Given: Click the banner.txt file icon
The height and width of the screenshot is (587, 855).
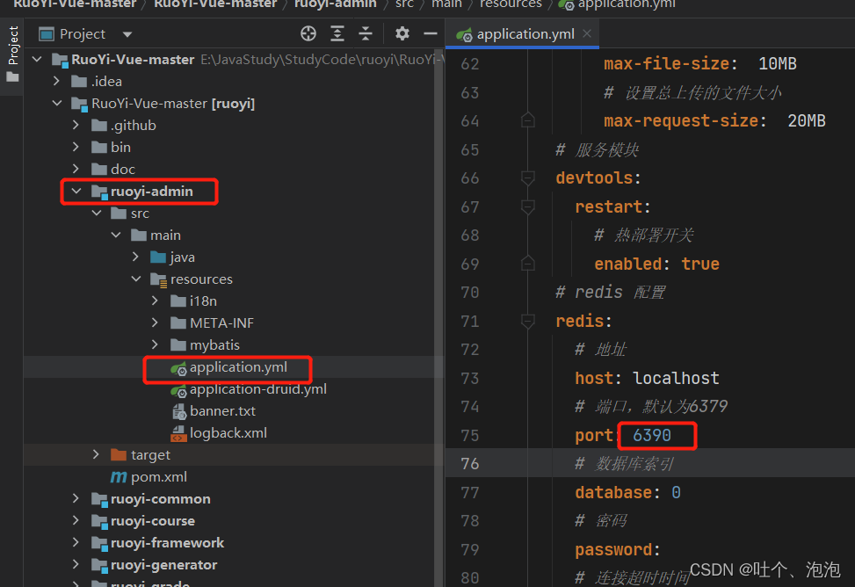Looking at the screenshot, I should 179,411.
